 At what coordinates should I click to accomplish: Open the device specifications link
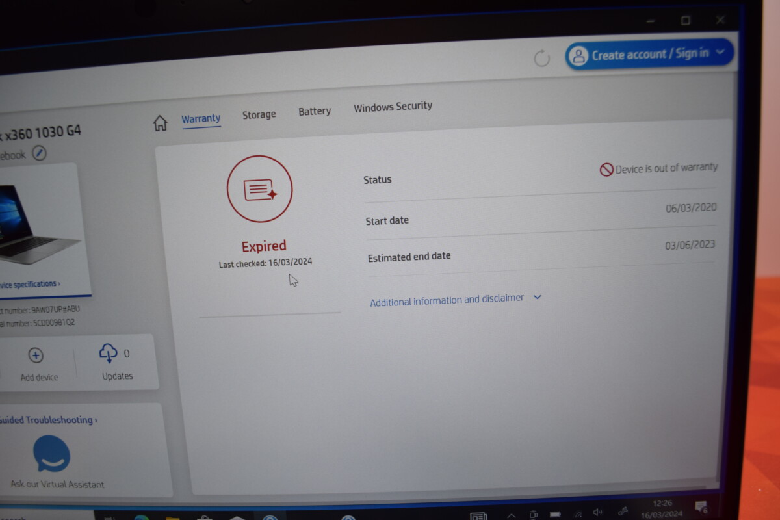[x=29, y=284]
